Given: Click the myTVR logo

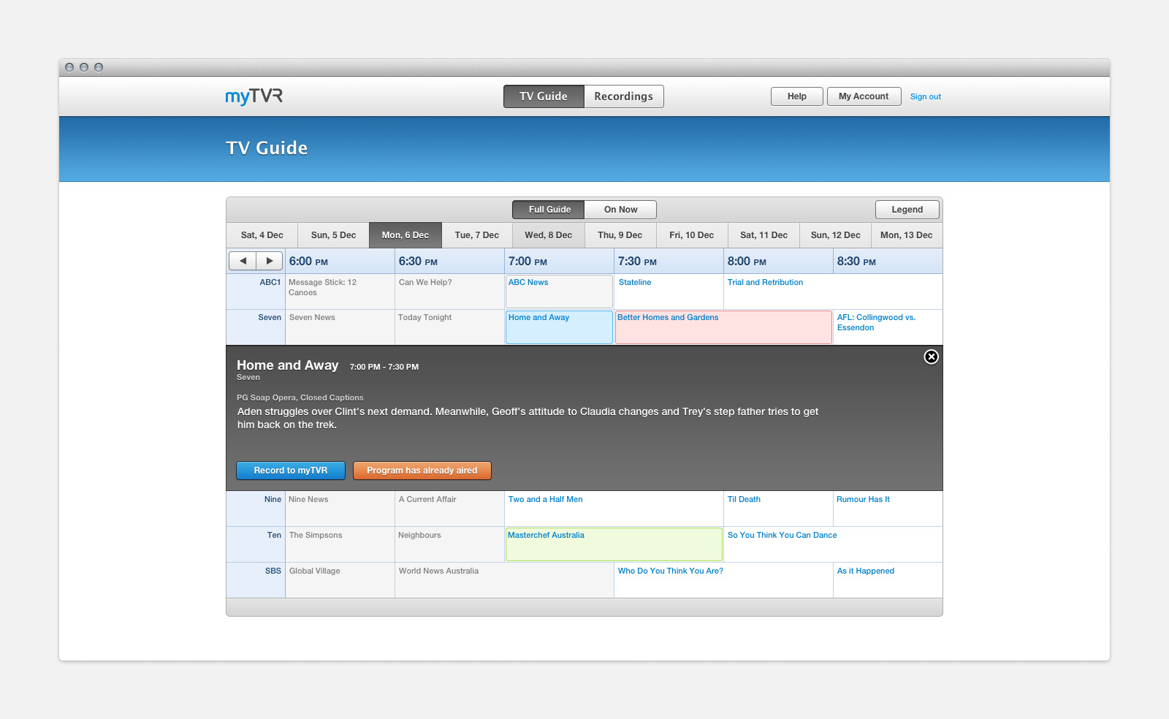Looking at the screenshot, I should pos(252,96).
